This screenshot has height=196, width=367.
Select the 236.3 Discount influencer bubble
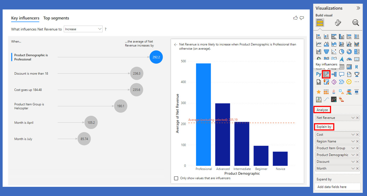pyautogui.click(x=137, y=74)
